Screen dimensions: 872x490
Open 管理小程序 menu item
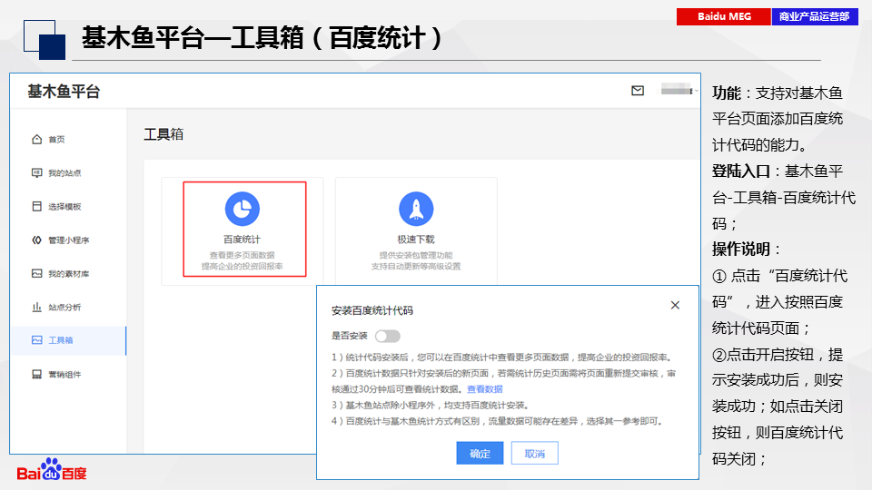click(x=68, y=240)
